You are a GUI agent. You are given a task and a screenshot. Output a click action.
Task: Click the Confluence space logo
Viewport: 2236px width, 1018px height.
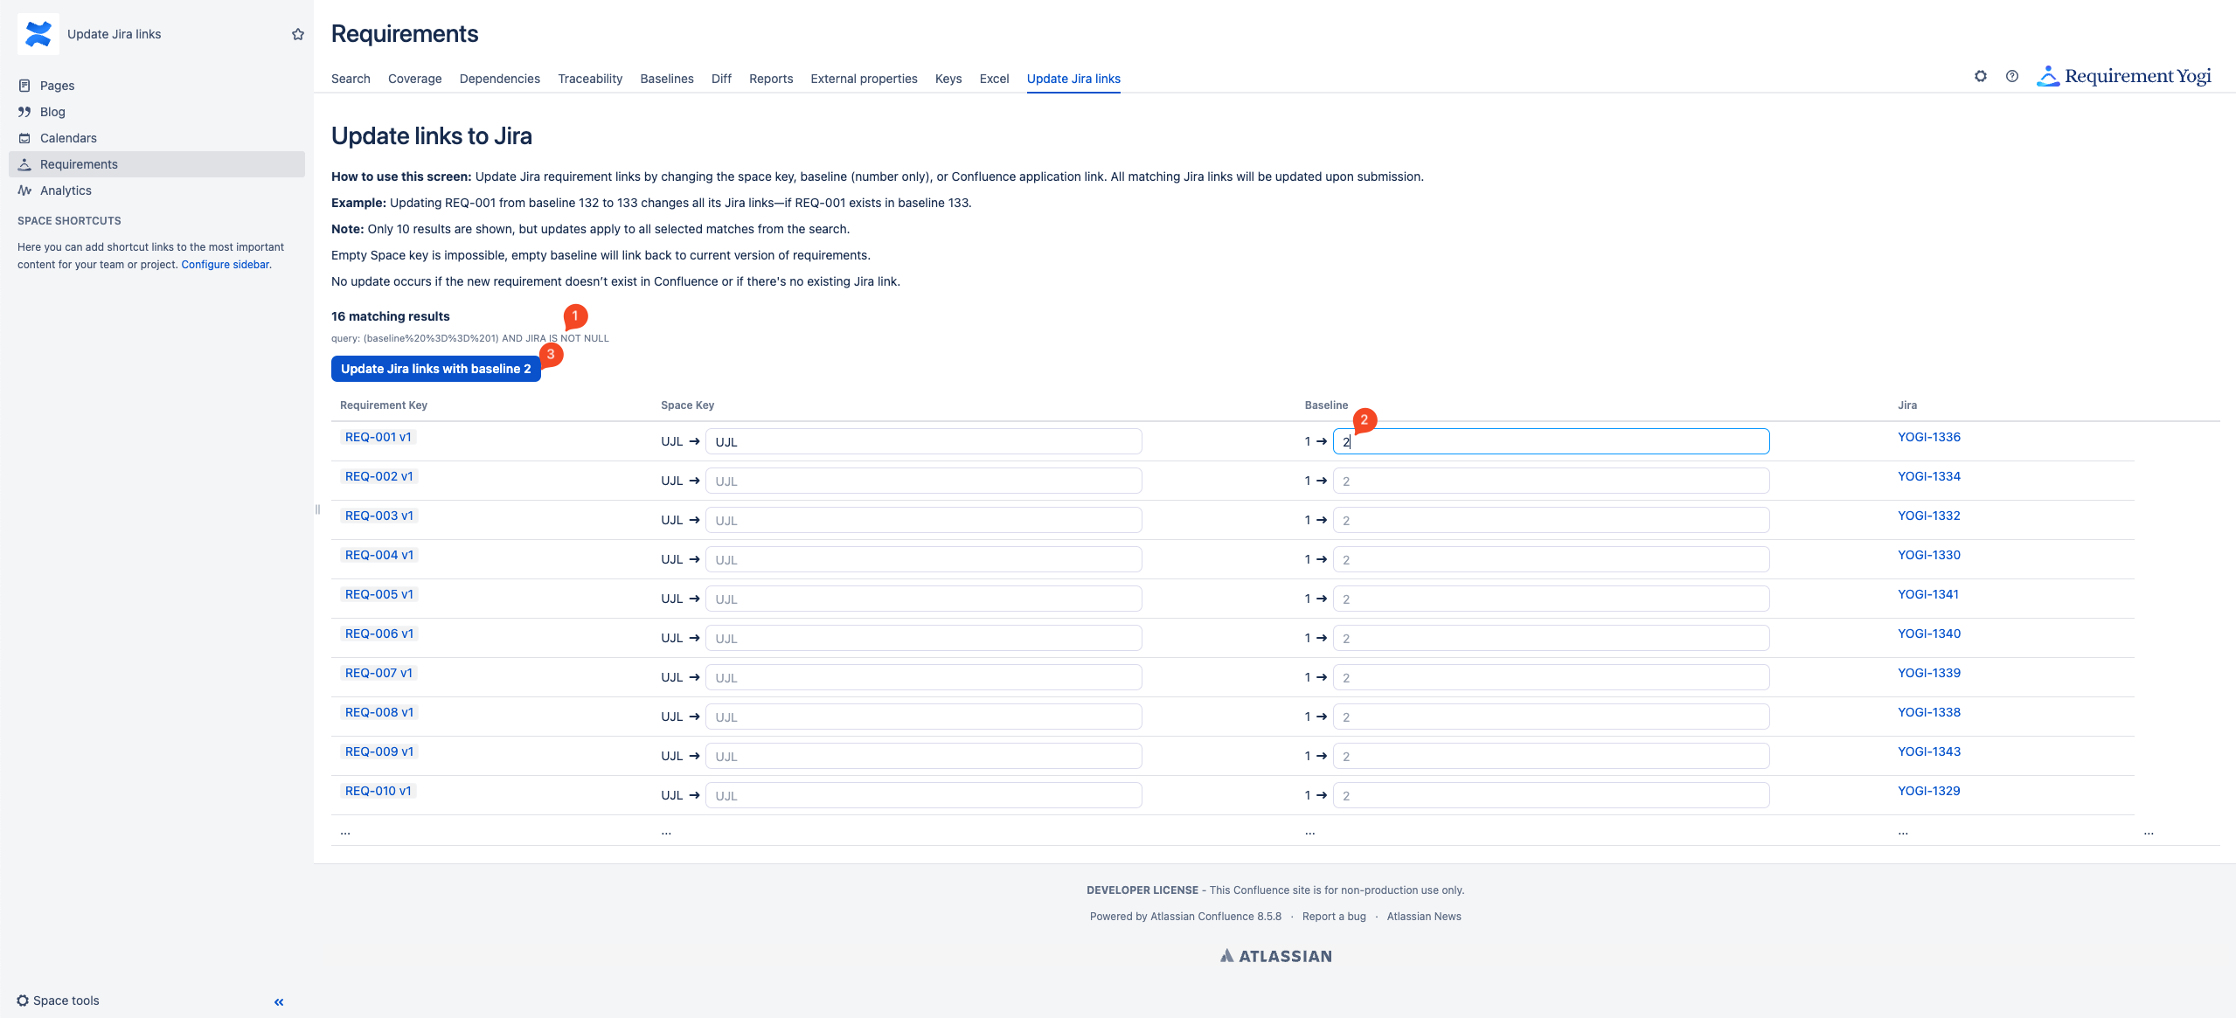tap(38, 34)
